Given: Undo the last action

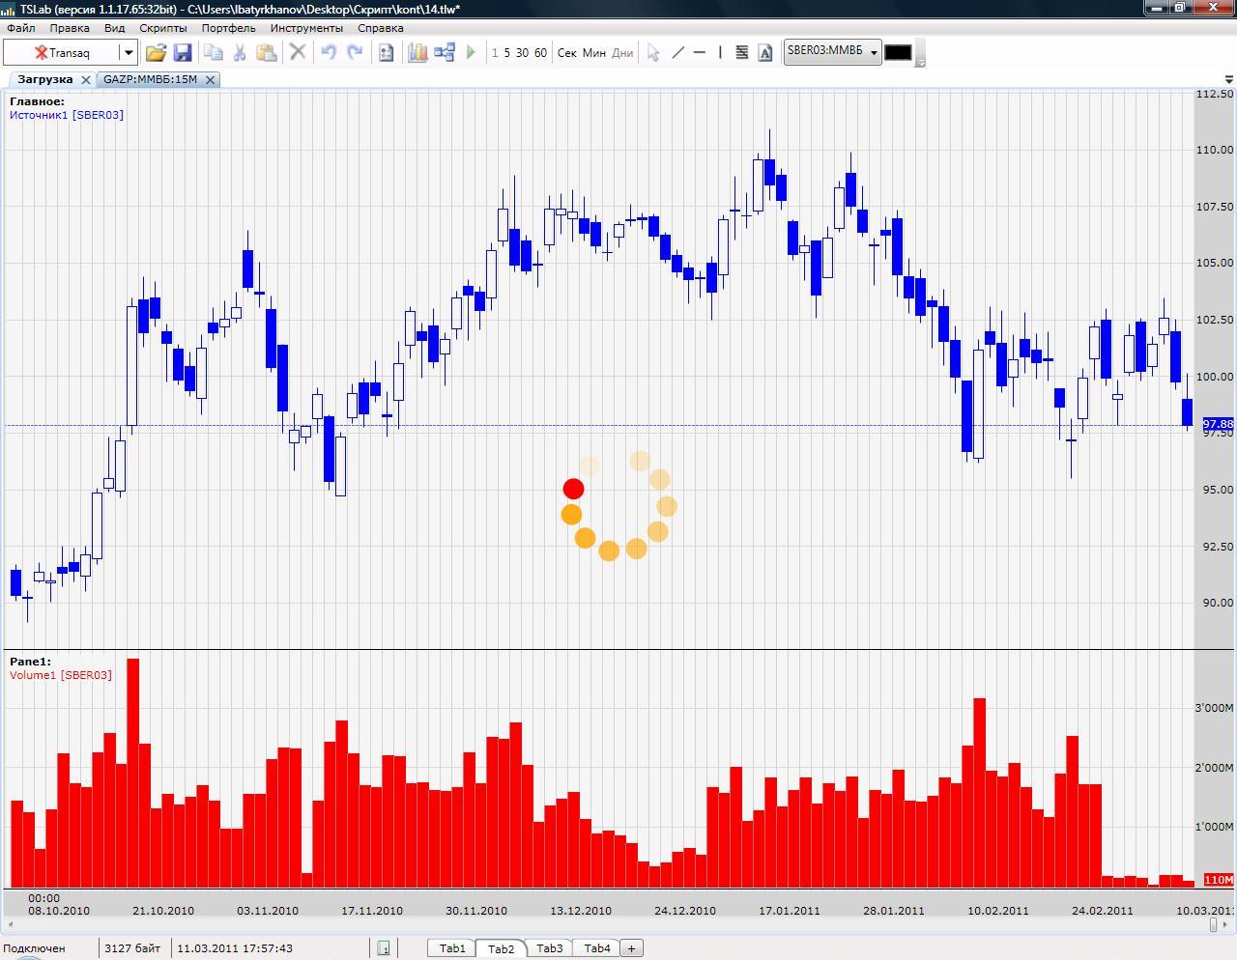Looking at the screenshot, I should pyautogui.click(x=329, y=52).
